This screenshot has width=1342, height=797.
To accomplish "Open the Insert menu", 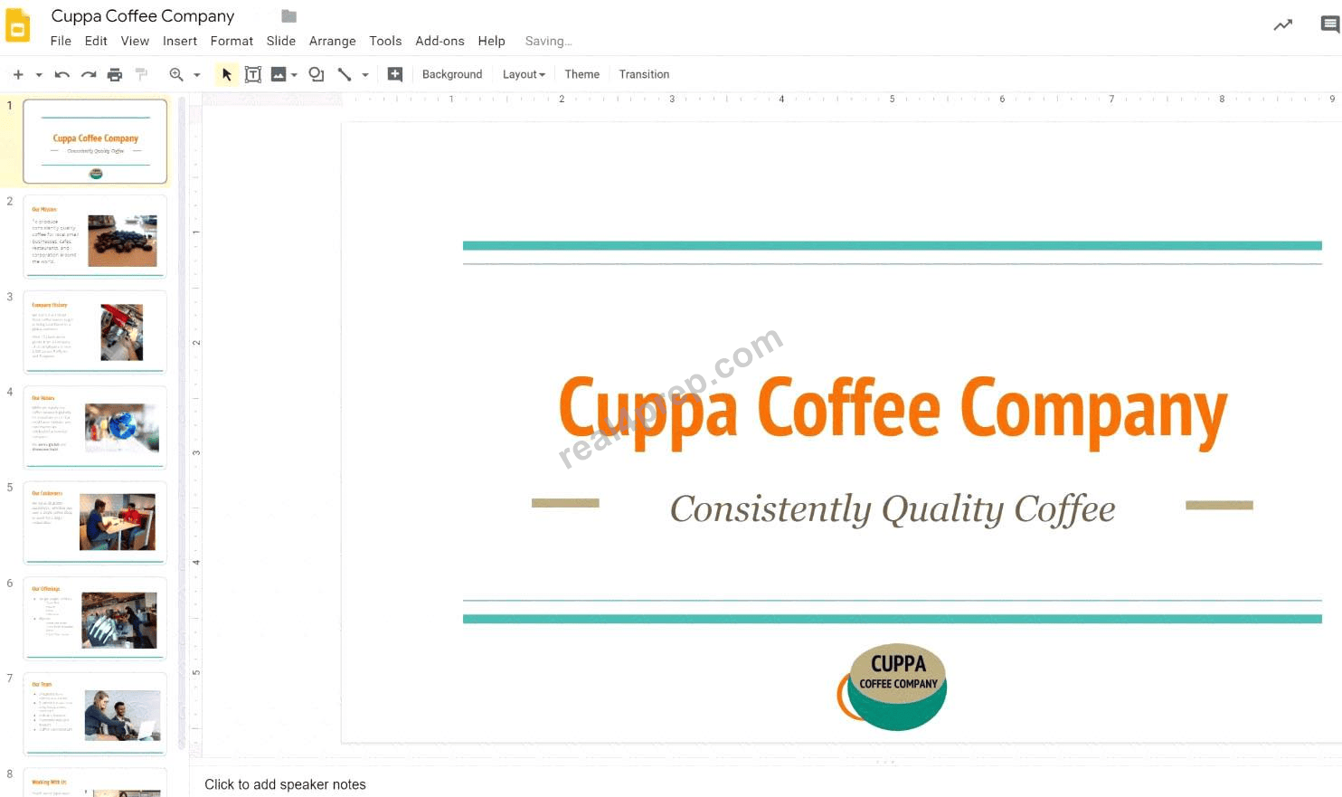I will click(x=180, y=41).
